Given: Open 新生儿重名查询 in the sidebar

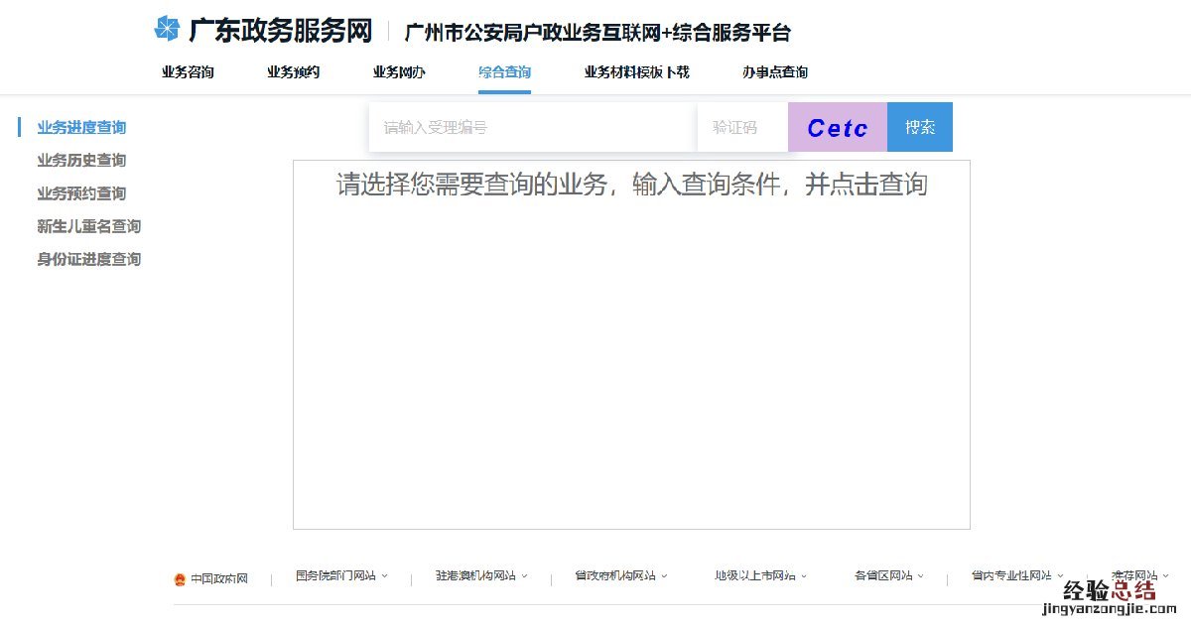Looking at the screenshot, I should 88,226.
